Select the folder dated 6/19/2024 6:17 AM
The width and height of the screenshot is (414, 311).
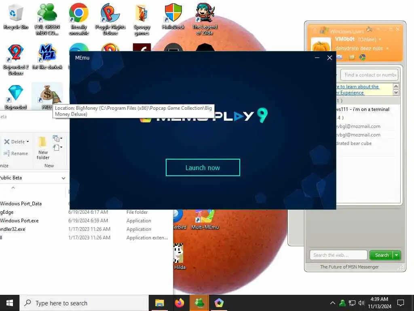click(x=87, y=212)
